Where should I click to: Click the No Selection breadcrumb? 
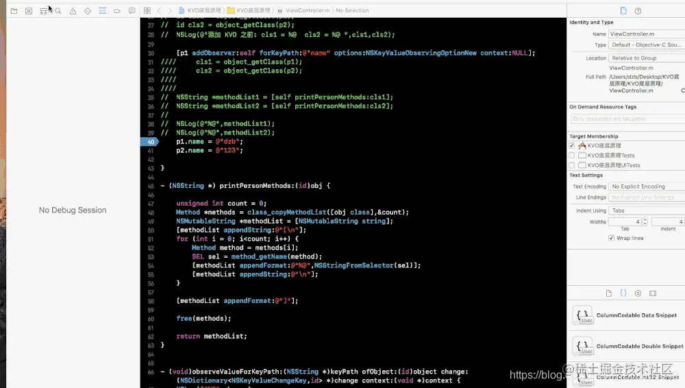click(352, 10)
